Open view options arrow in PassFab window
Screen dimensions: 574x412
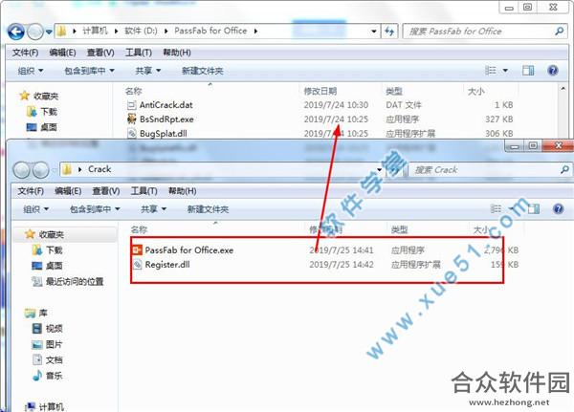pos(505,70)
